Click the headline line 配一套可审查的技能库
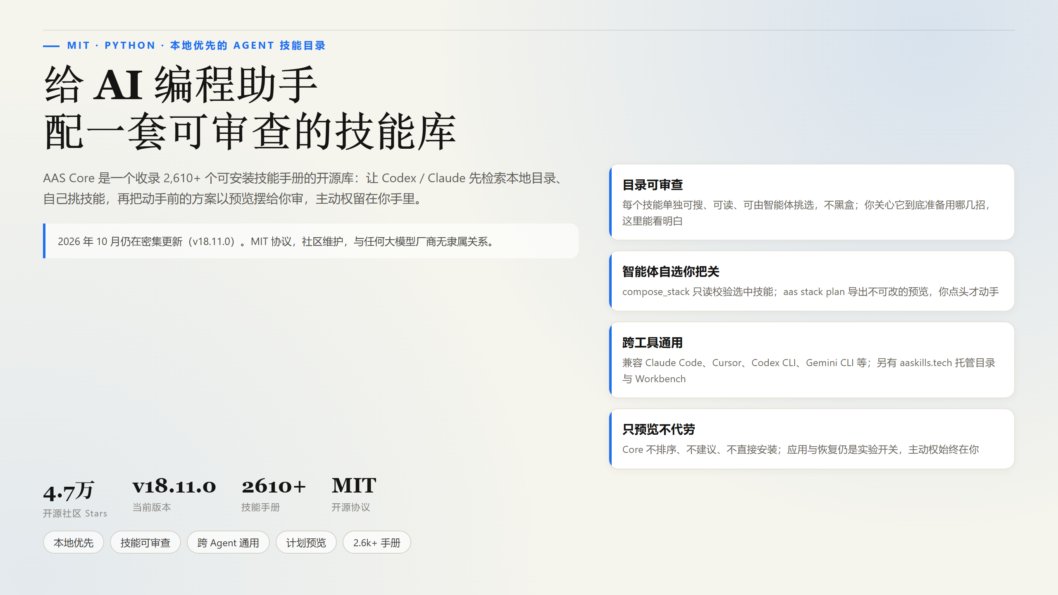This screenshot has width=1058, height=595. coord(250,132)
